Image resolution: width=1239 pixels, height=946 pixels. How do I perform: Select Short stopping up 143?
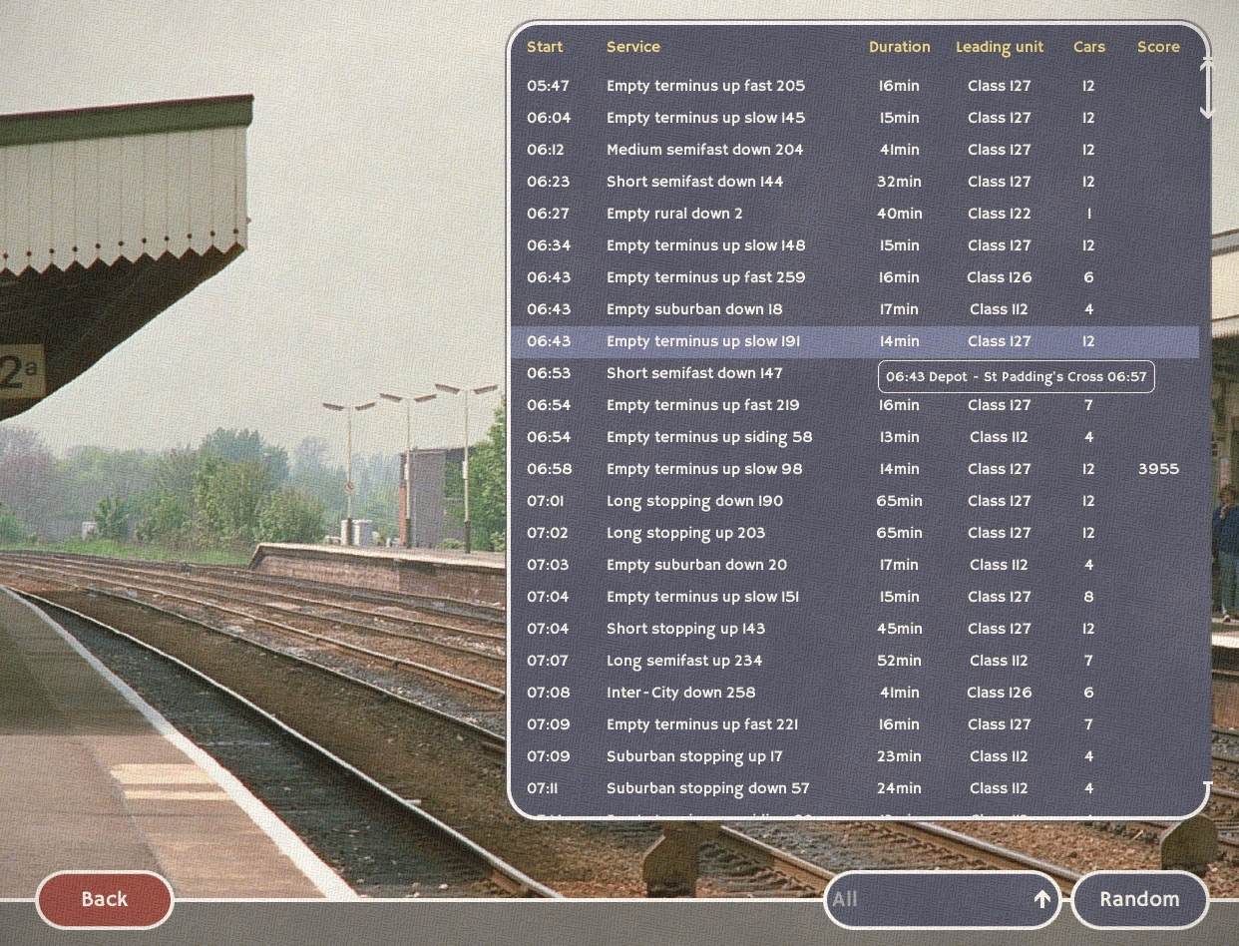tap(855, 629)
